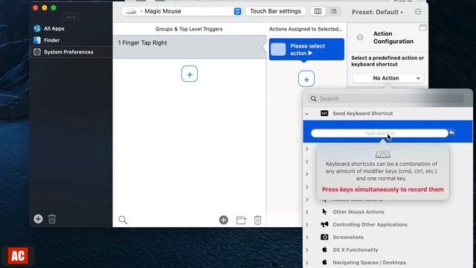Open Preset: Default menu
The width and height of the screenshot is (476, 268).
coord(377,12)
